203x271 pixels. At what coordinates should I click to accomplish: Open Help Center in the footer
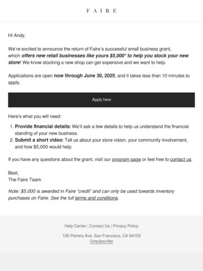tap(75, 226)
